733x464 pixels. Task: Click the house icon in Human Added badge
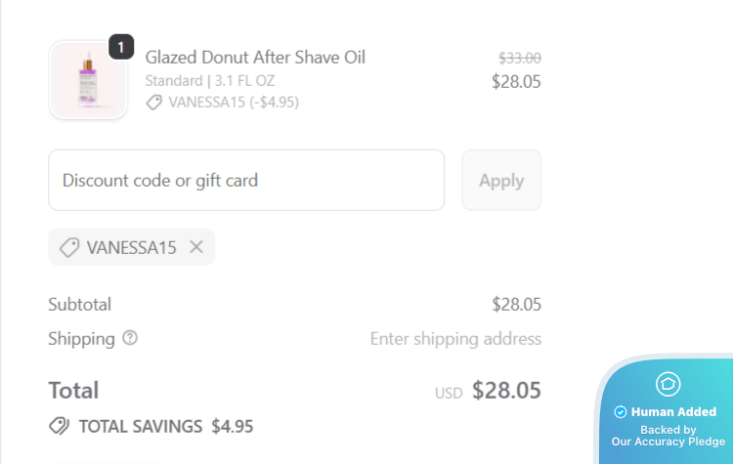tap(668, 384)
